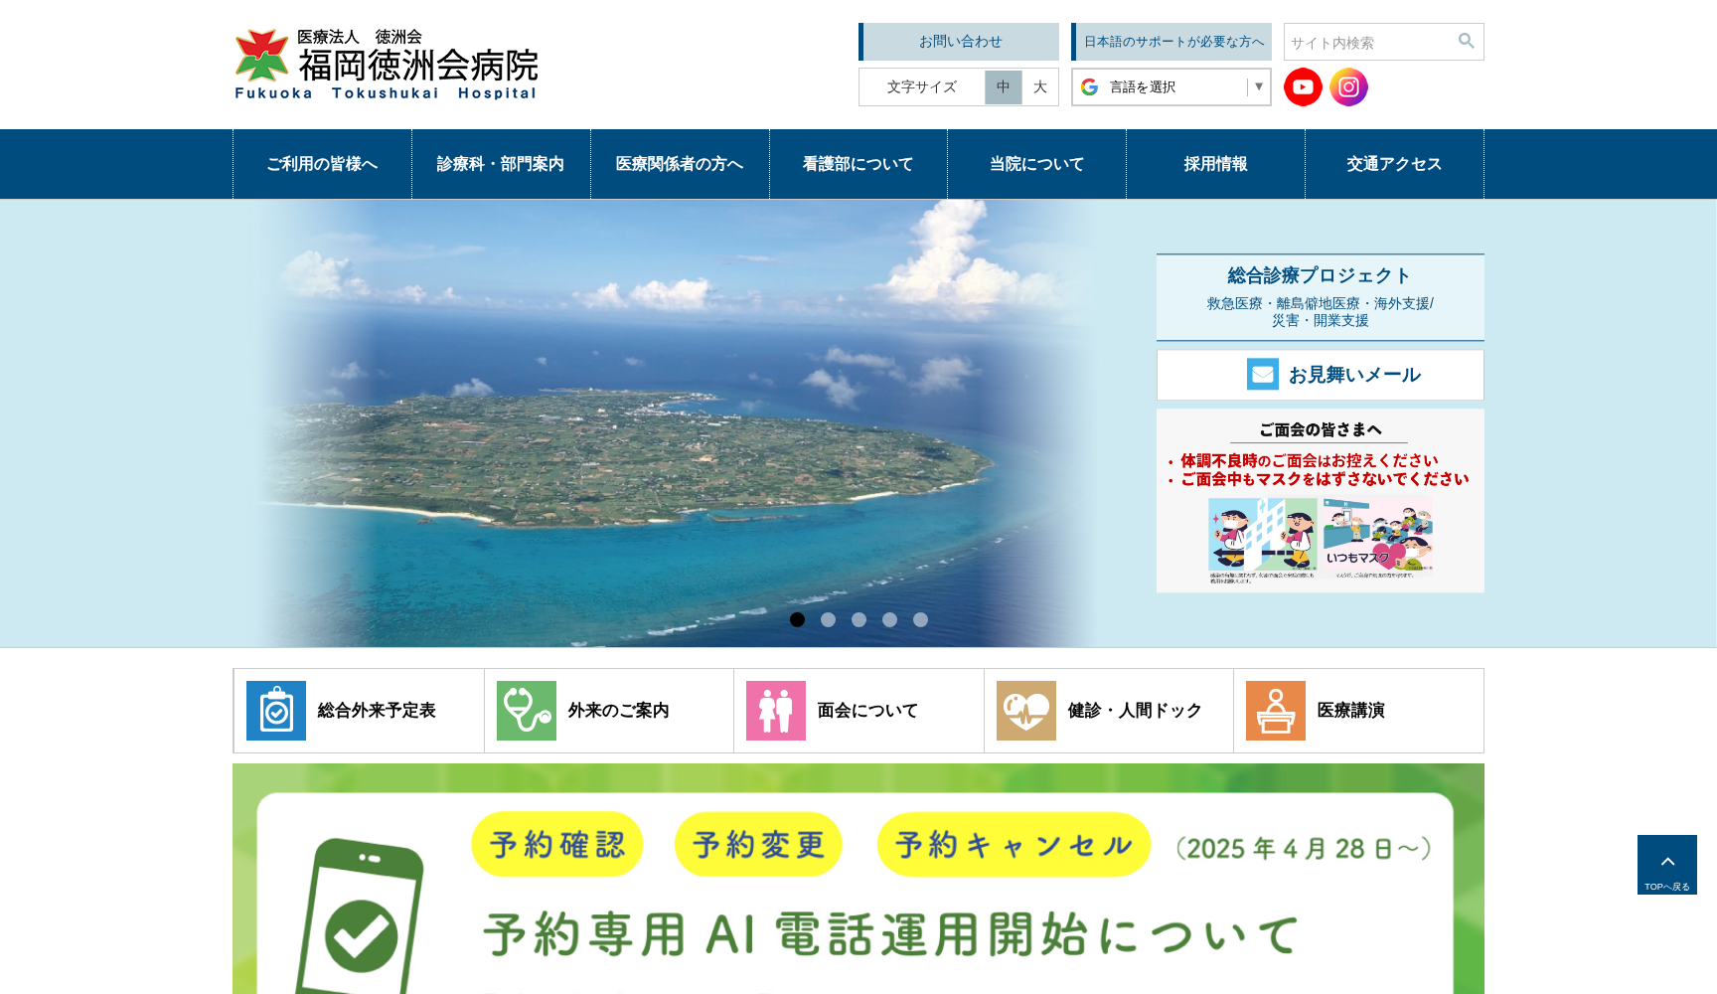Image resolution: width=1717 pixels, height=994 pixels.
Task: Click 日本語のサポートが必要な方へ button
Action: click(x=1171, y=42)
